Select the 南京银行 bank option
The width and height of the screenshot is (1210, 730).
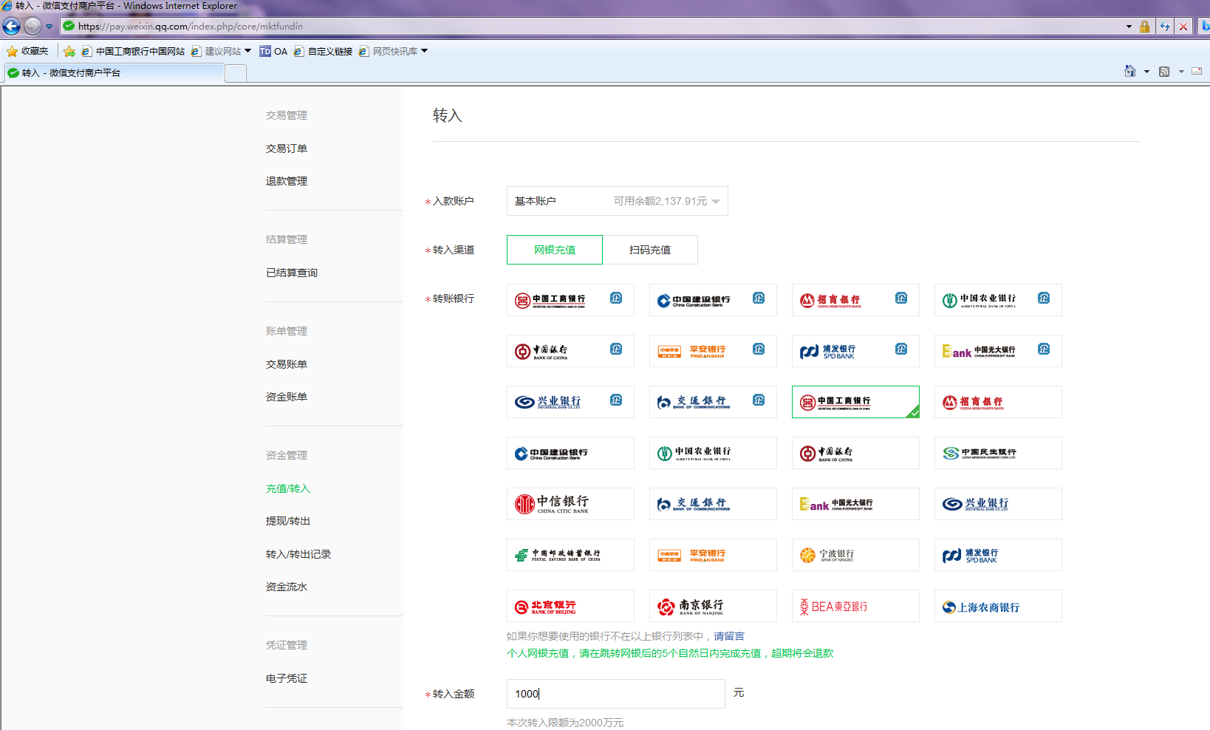pyautogui.click(x=713, y=606)
